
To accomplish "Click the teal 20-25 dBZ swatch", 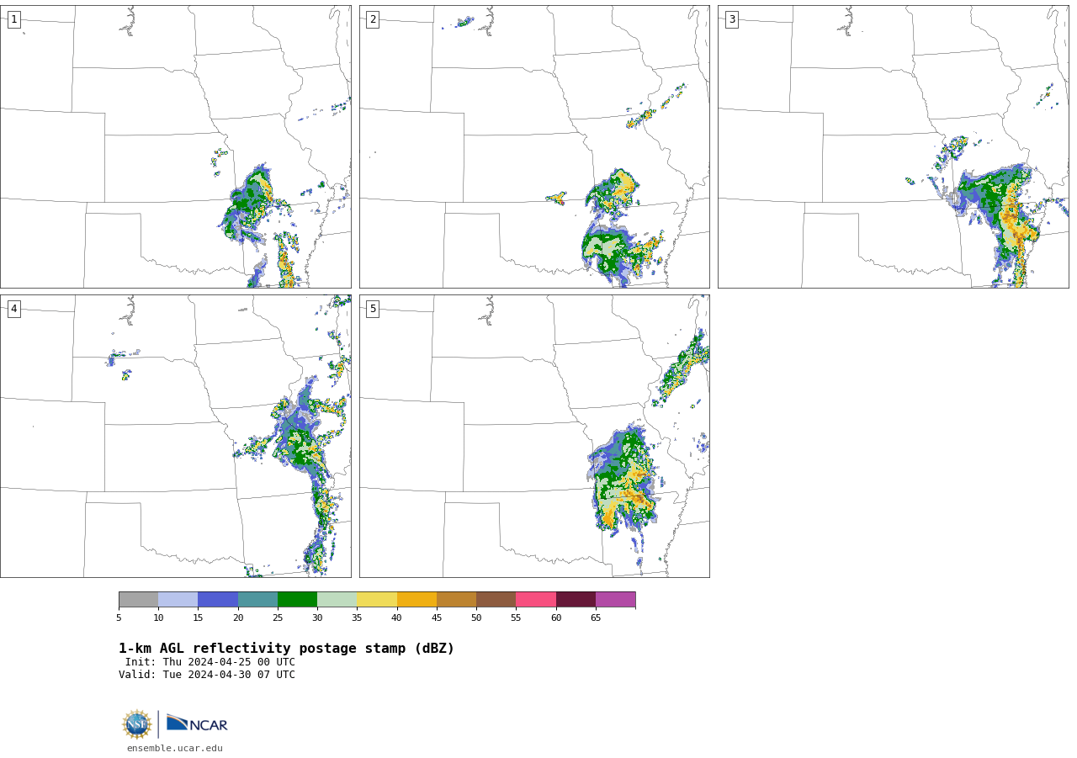I will coord(257,599).
